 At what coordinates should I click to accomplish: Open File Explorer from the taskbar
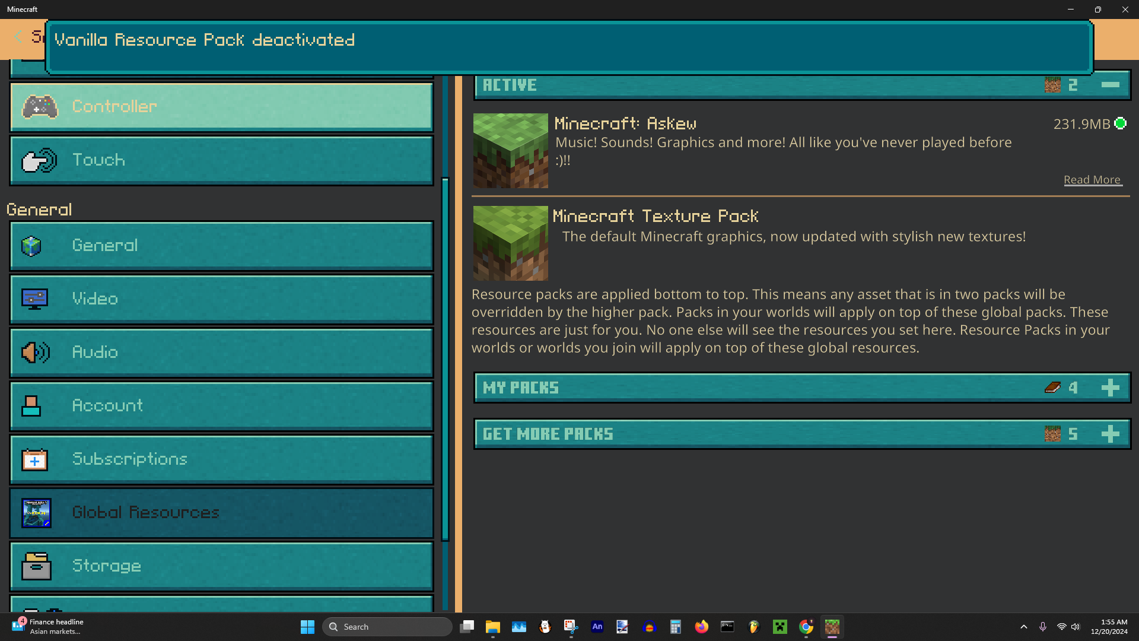493,627
